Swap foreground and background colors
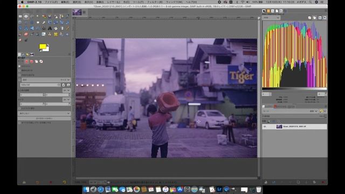The image size is (345, 194). [x=48, y=45]
